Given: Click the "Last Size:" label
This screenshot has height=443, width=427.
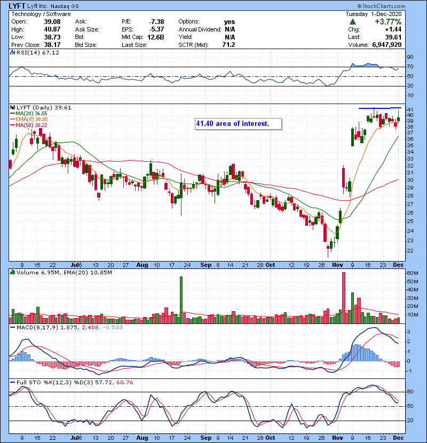Looking at the screenshot, I should tap(134, 45).
